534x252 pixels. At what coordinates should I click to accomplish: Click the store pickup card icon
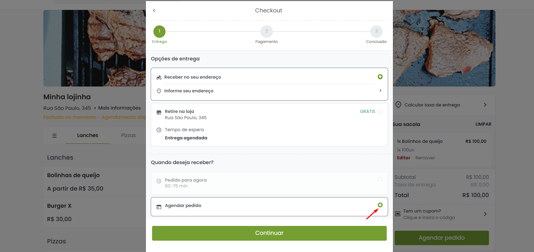tap(159, 112)
